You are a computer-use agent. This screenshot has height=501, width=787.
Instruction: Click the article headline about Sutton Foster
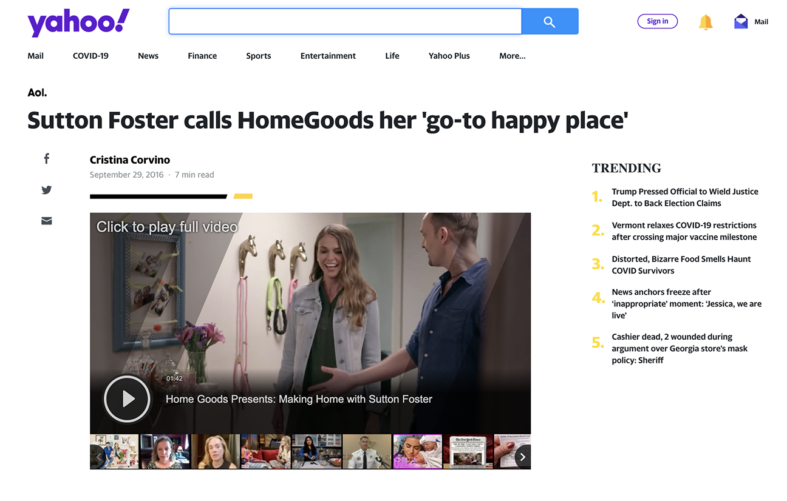coord(328,120)
